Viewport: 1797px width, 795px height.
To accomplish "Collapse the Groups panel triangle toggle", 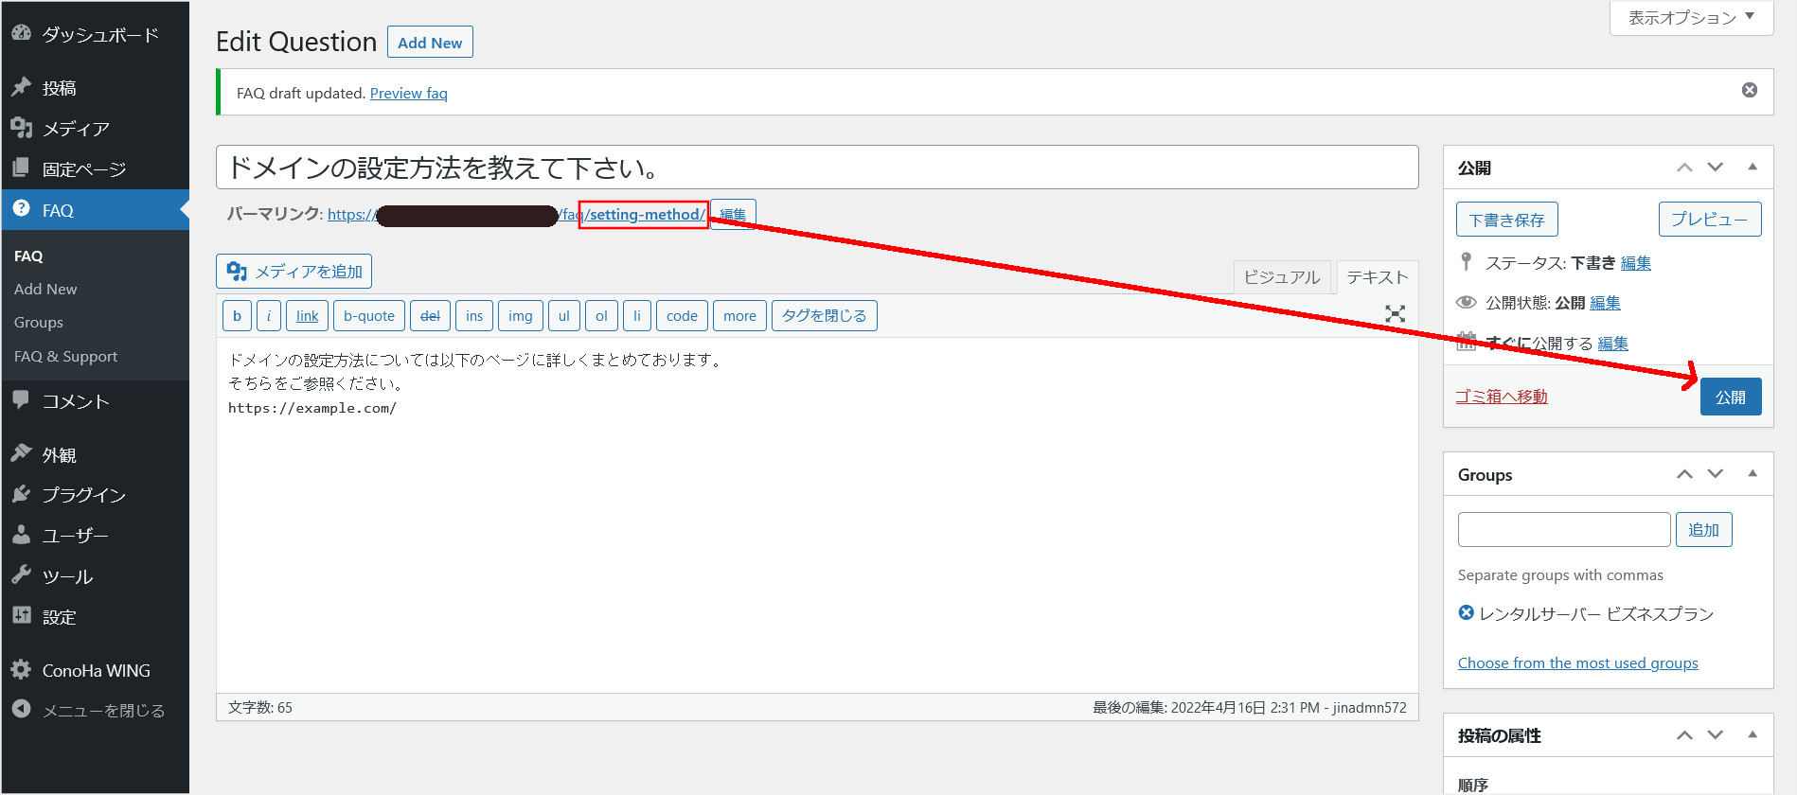I will coord(1753,474).
